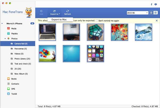Switch to small thumbnail grid view
This screenshot has width=160, height=108.
(155, 13)
